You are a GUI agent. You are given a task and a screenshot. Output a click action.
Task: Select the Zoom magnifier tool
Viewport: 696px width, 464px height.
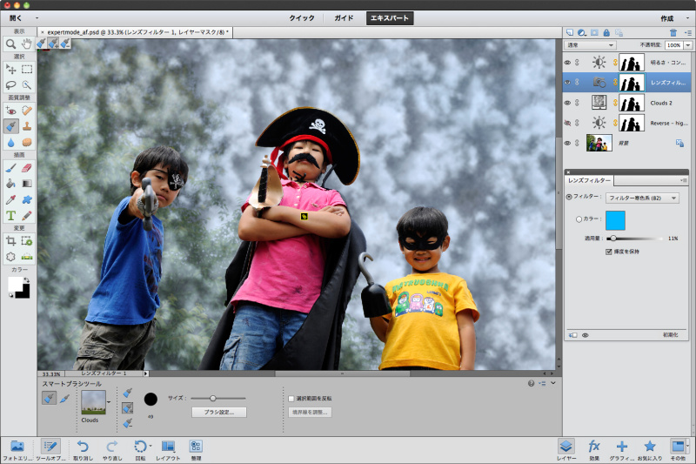point(10,44)
